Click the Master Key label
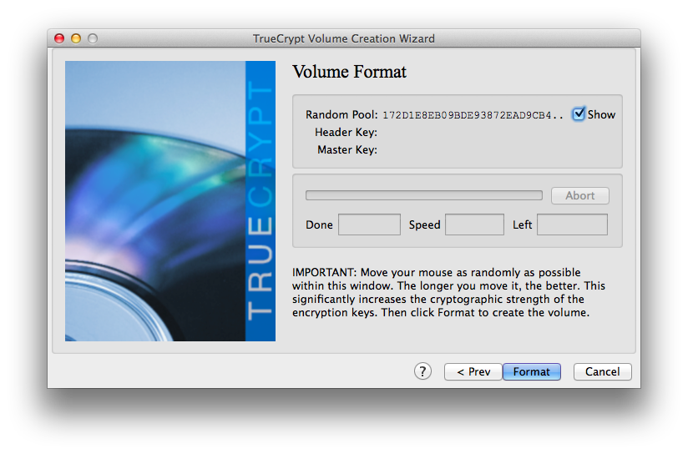 coord(347,149)
